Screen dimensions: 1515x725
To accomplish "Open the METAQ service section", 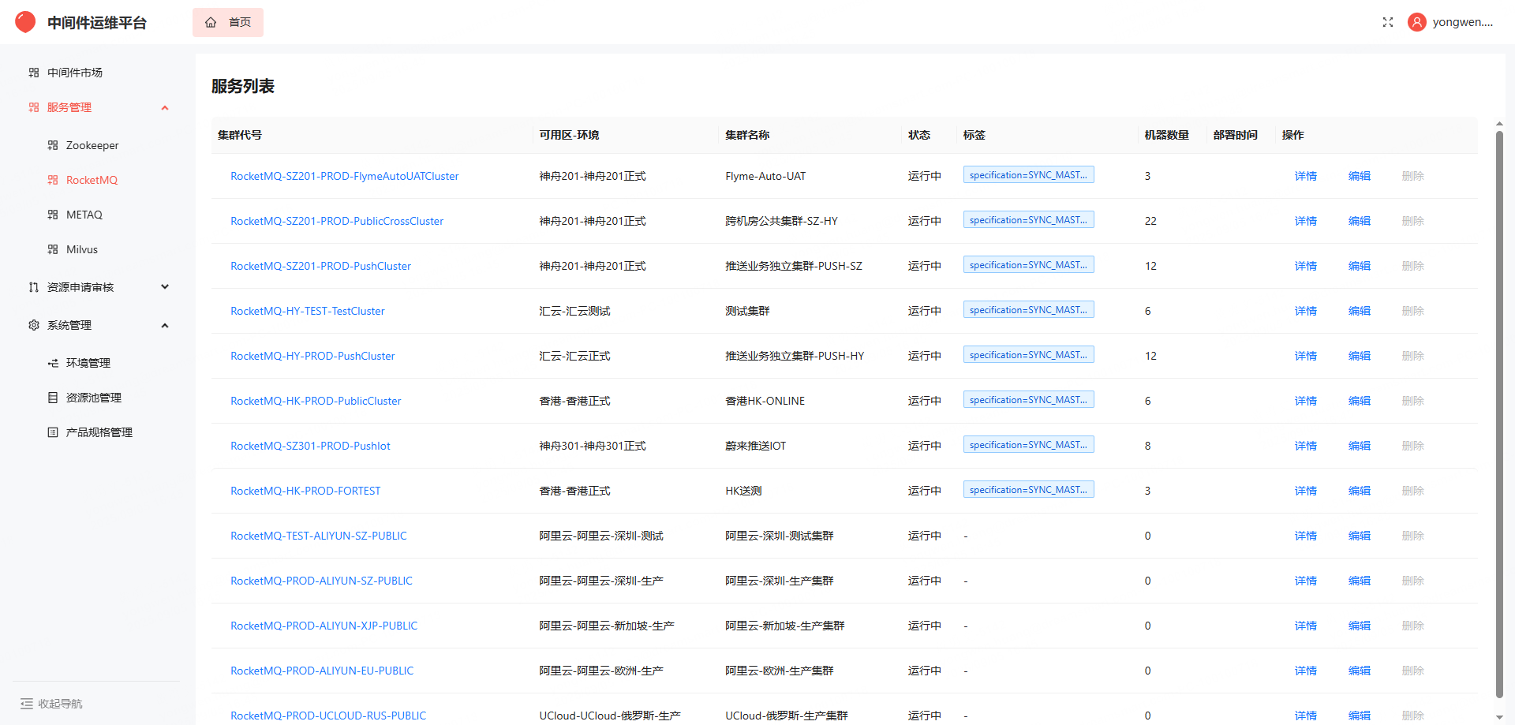I will (84, 214).
